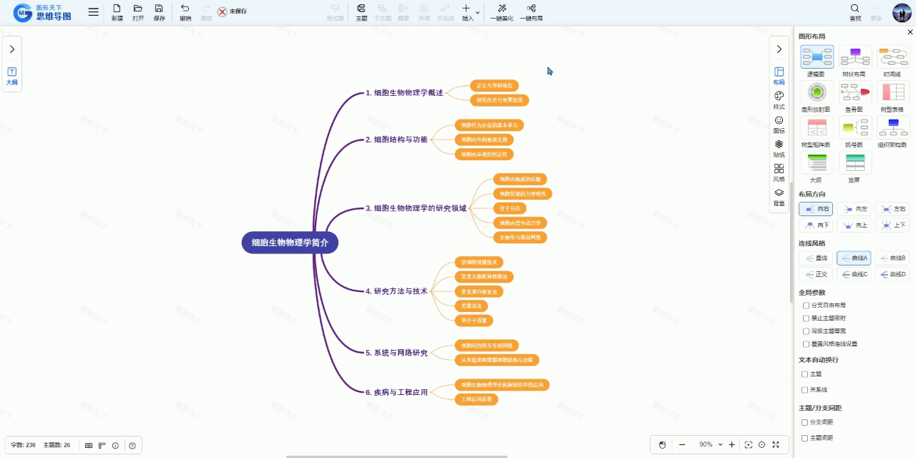The height and width of the screenshot is (458, 916).
Task: Select the 曲线B connector style button
Action: tap(892, 258)
